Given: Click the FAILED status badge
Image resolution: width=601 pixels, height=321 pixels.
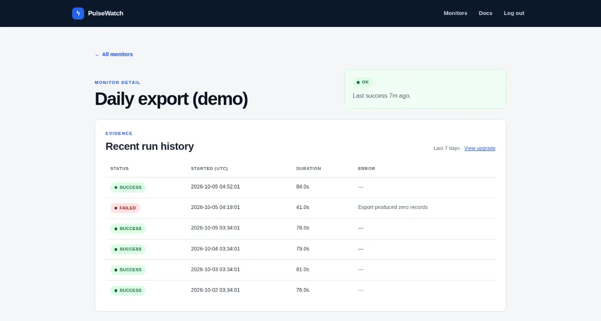Looking at the screenshot, I should pos(125,208).
